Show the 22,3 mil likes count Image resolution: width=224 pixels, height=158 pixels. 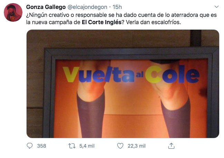(137, 146)
